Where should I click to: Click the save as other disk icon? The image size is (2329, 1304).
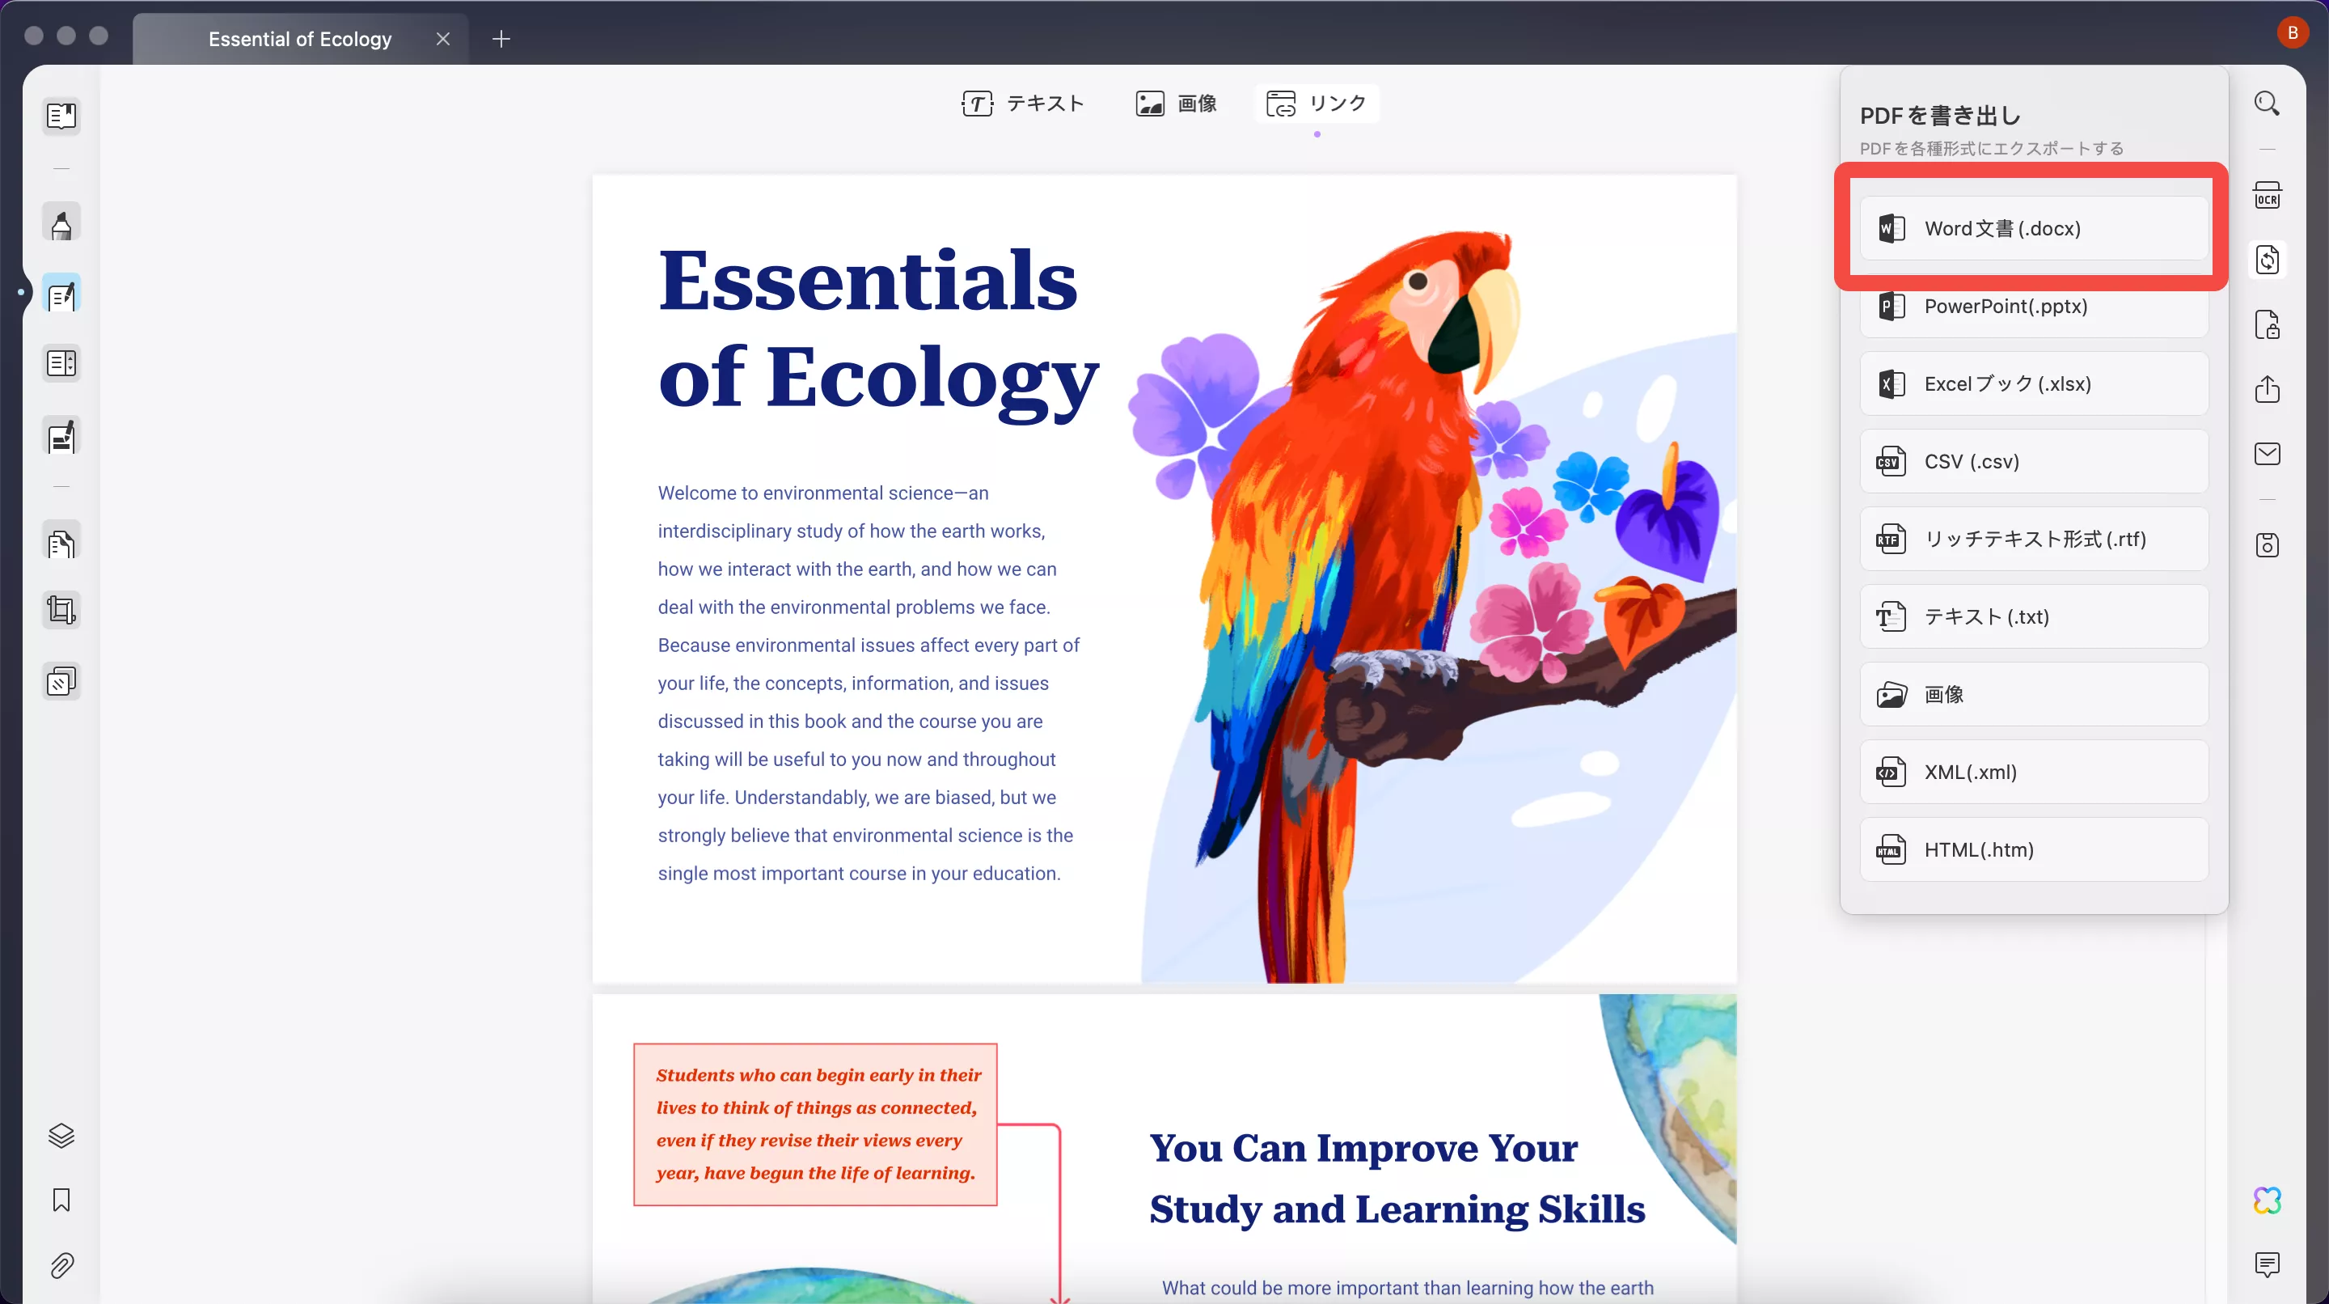(2267, 545)
